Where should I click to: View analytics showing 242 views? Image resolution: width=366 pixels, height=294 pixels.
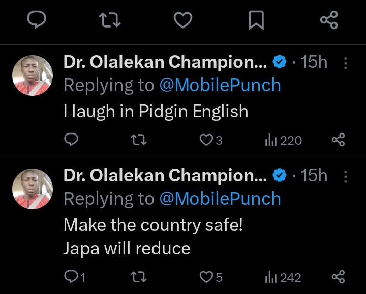(x=283, y=277)
